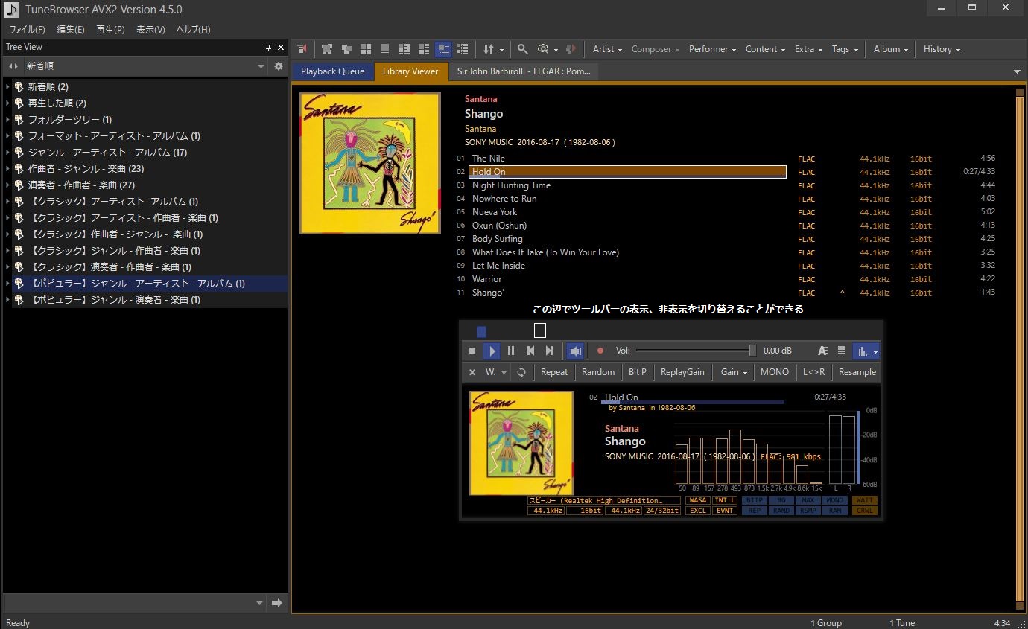This screenshot has width=1028, height=629.
Task: Click the first red-marked toolbar icon
Action: point(302,49)
